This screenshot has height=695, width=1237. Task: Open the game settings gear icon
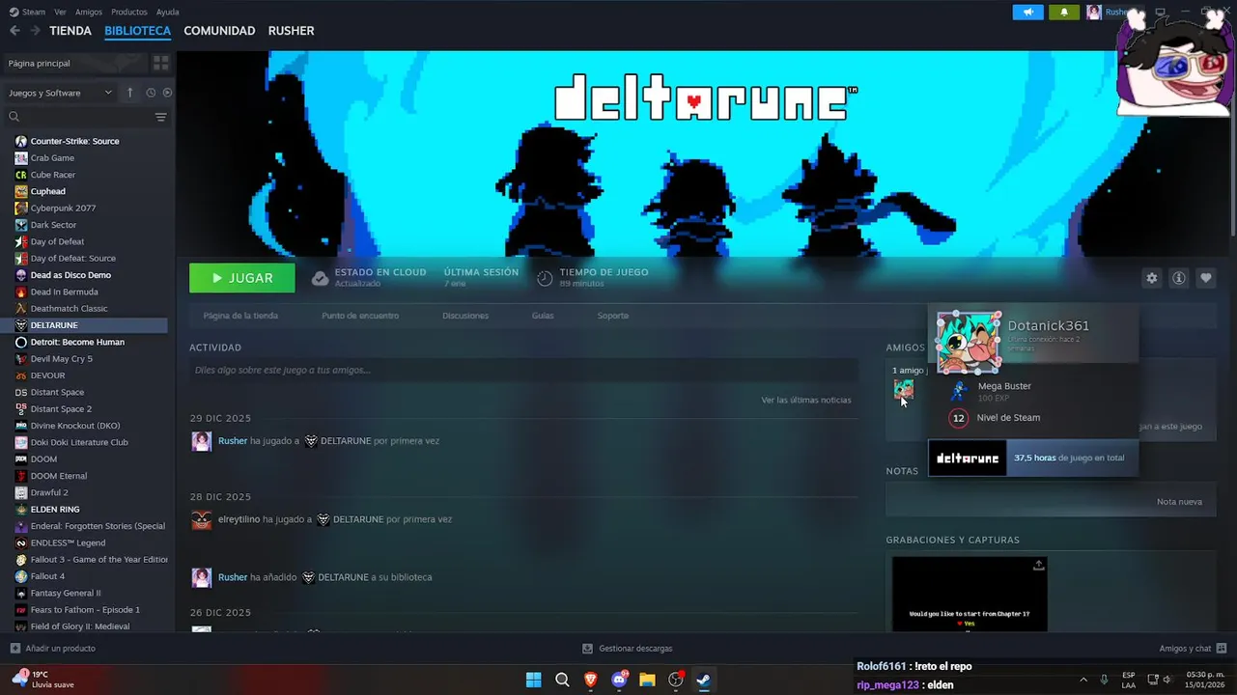[1152, 278]
